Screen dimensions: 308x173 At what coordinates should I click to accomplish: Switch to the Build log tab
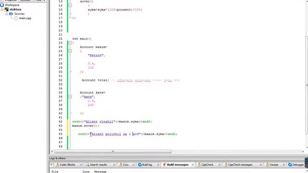(147, 165)
